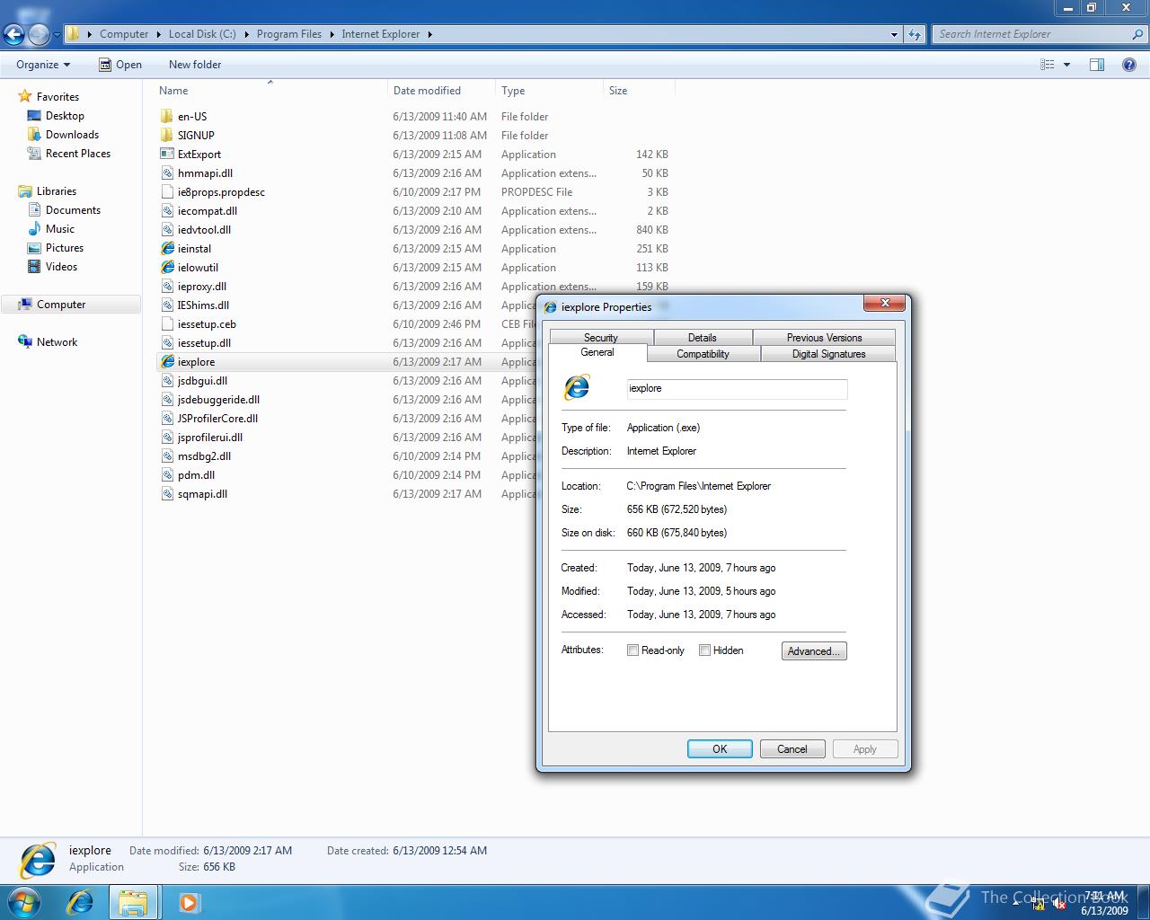Select the General tab

pos(597,353)
